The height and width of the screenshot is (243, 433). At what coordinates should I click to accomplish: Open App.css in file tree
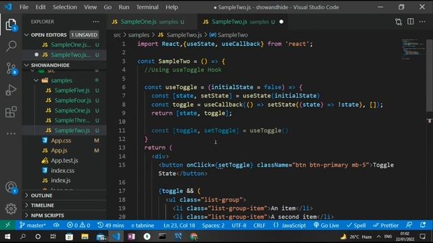click(61, 140)
